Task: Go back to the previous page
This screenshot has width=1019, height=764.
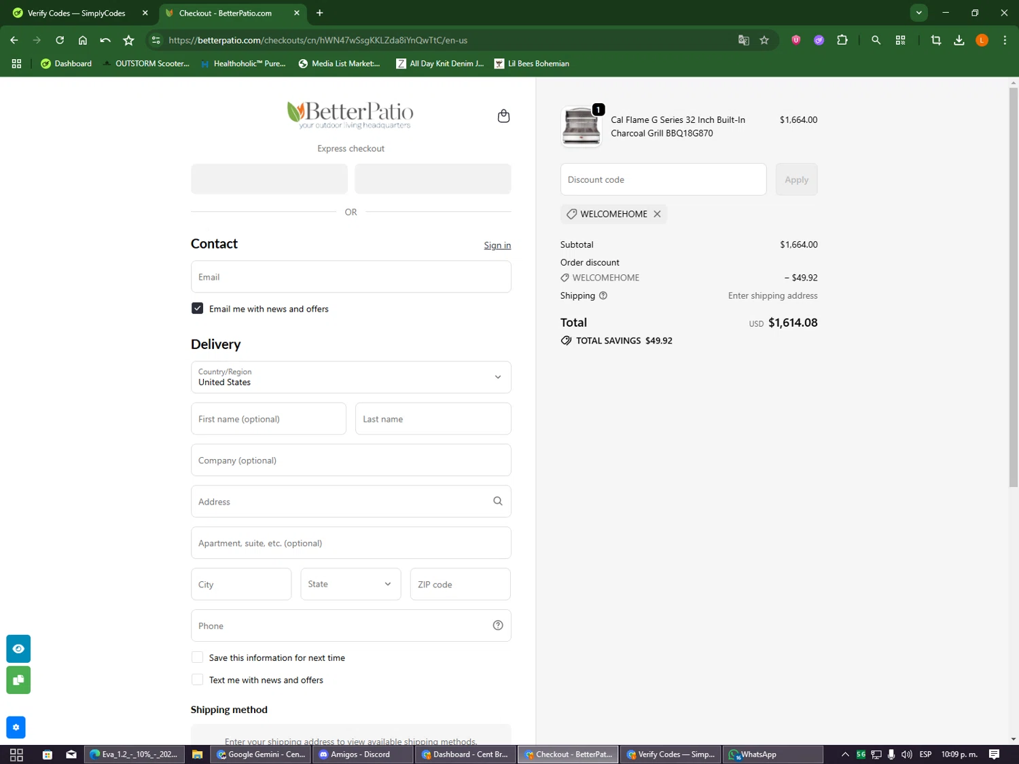Action: click(x=14, y=40)
